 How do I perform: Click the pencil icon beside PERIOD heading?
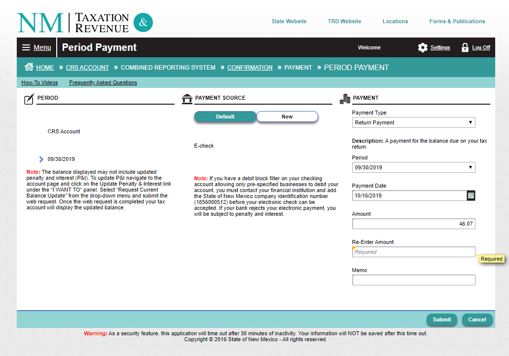[28, 99]
